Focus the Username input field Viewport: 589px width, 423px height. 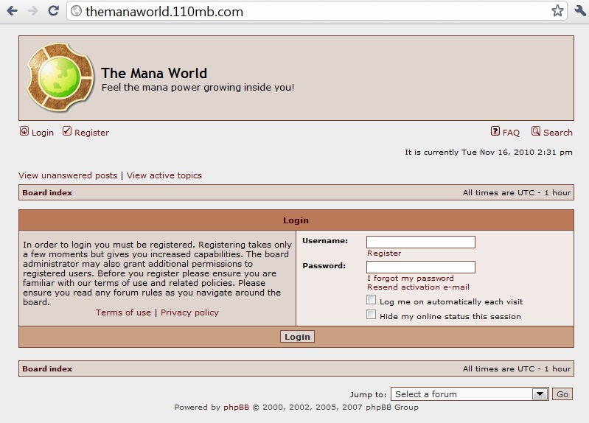pyautogui.click(x=421, y=242)
